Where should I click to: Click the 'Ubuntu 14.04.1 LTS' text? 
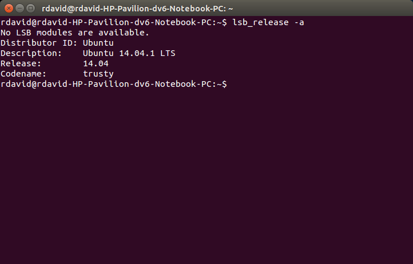129,53
